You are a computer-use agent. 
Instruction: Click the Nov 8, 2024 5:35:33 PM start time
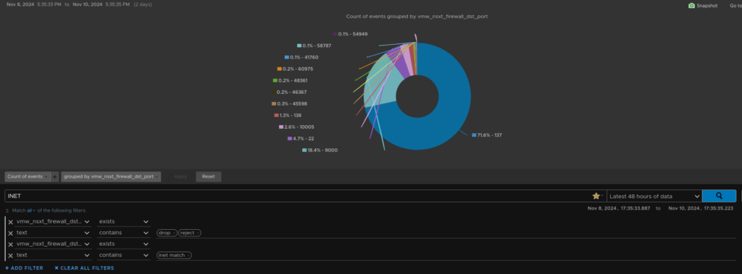point(33,5)
